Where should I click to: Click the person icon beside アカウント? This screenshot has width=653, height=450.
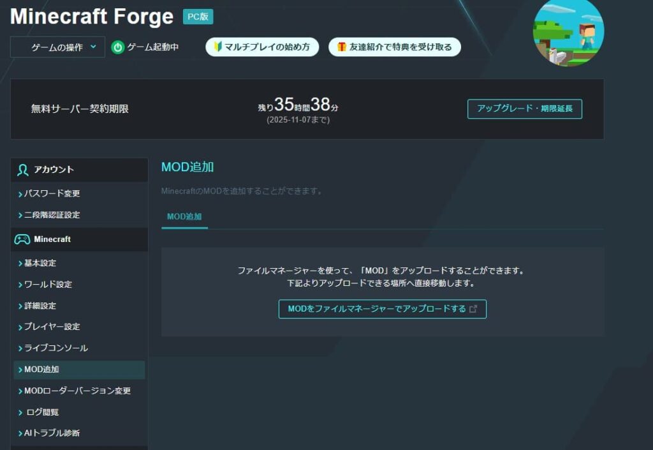point(24,170)
